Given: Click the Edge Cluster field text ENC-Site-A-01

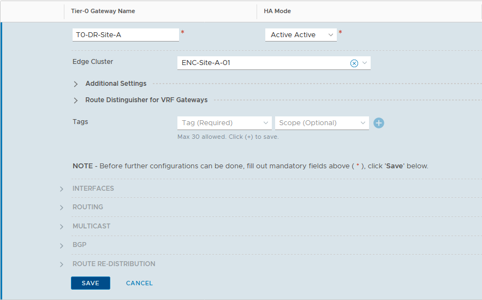Looking at the screenshot, I should pos(206,63).
